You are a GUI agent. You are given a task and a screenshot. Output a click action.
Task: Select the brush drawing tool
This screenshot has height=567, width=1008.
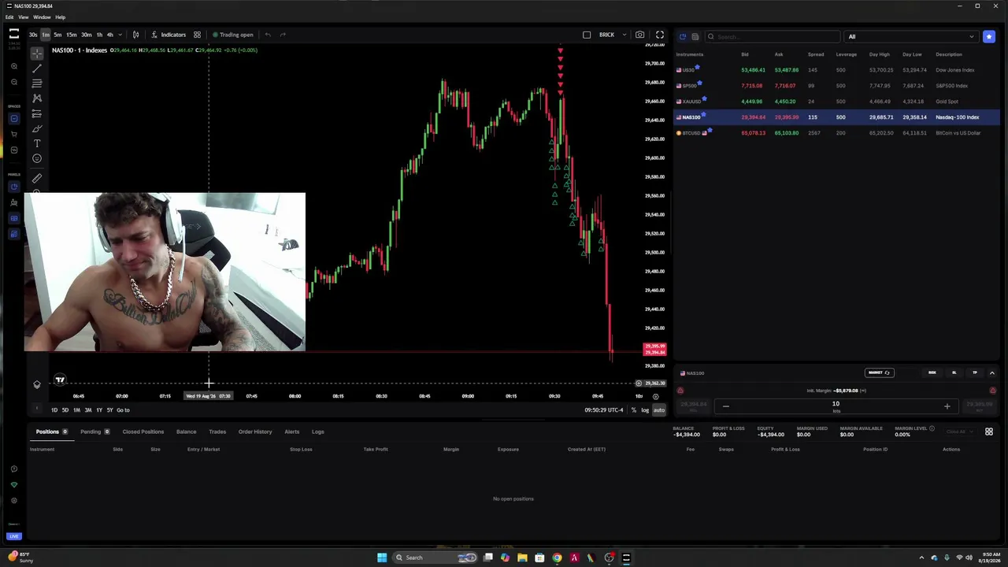tap(37, 128)
